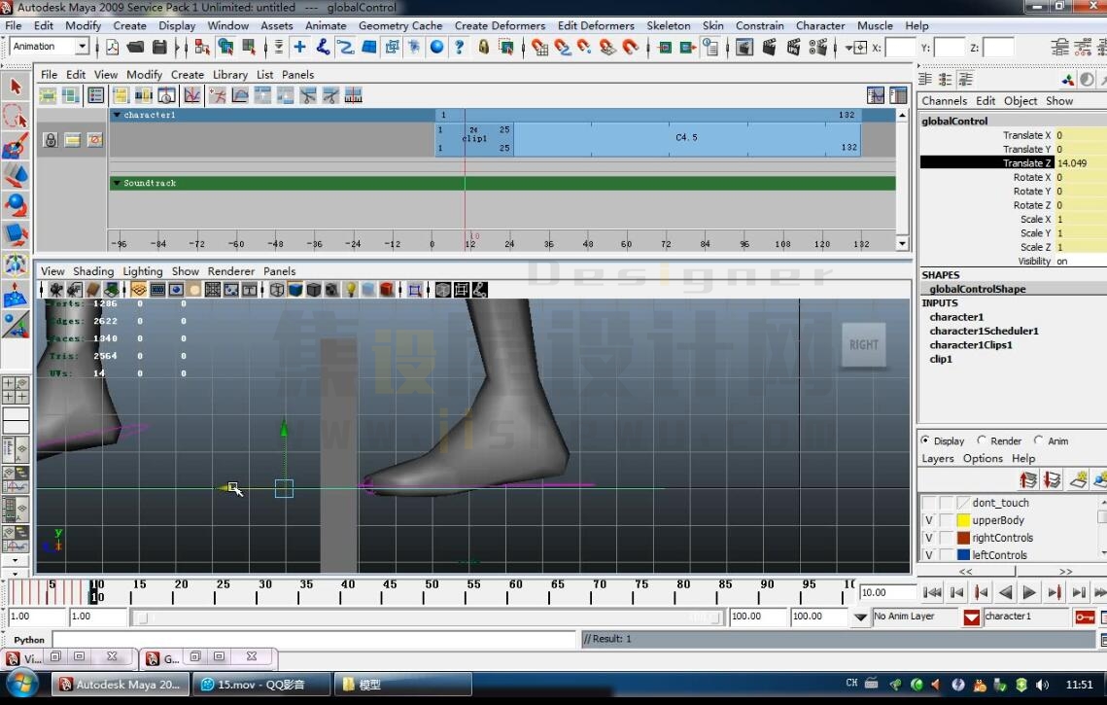Toggle visibility V of leftControls layer
Screen dimensions: 1107x705
(x=929, y=554)
